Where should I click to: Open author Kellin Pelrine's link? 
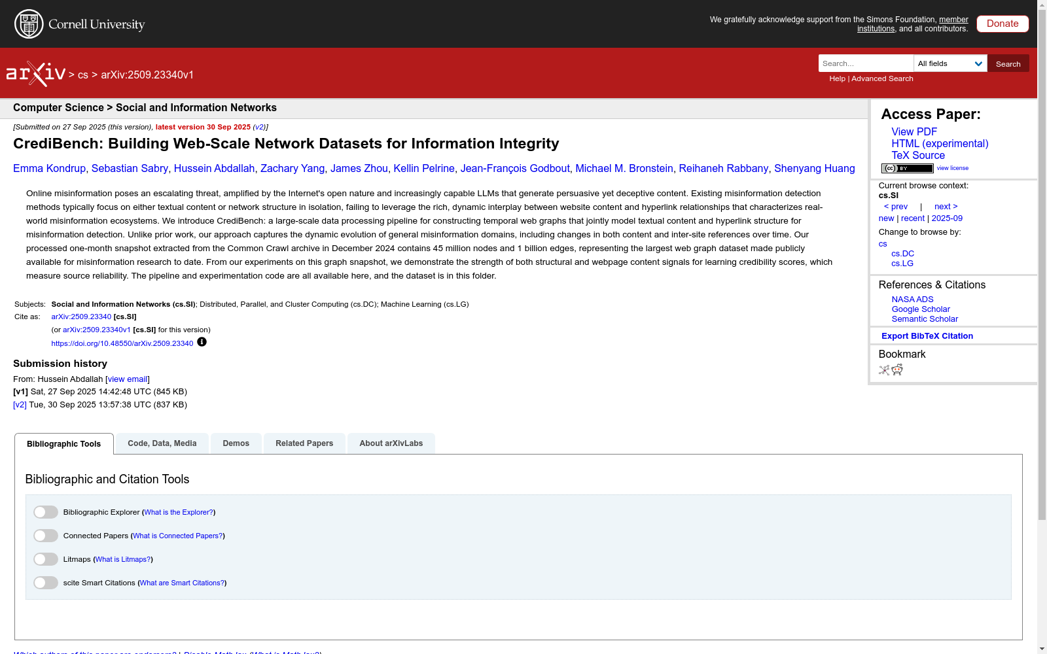pyautogui.click(x=424, y=169)
